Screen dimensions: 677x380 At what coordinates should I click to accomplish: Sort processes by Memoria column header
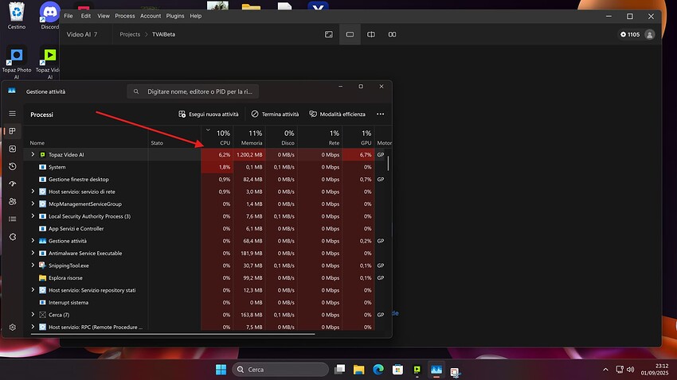coord(249,137)
